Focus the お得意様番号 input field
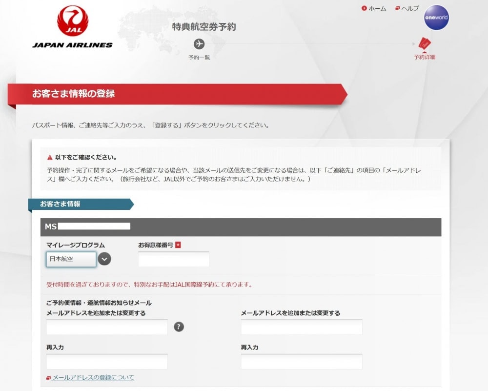This screenshot has height=391, width=488. 174,259
